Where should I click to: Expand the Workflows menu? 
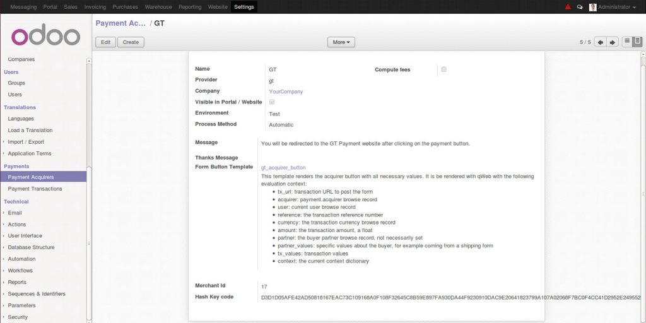tap(20, 270)
